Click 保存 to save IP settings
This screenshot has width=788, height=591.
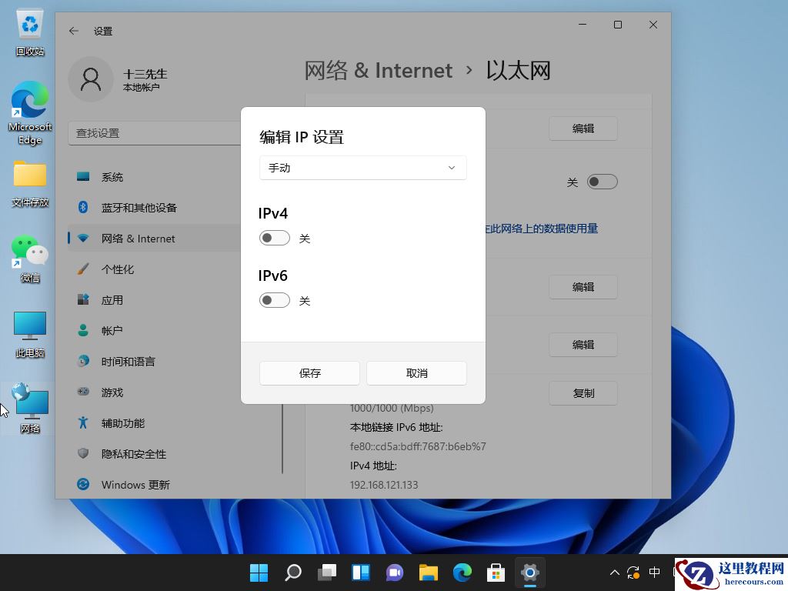(x=309, y=372)
